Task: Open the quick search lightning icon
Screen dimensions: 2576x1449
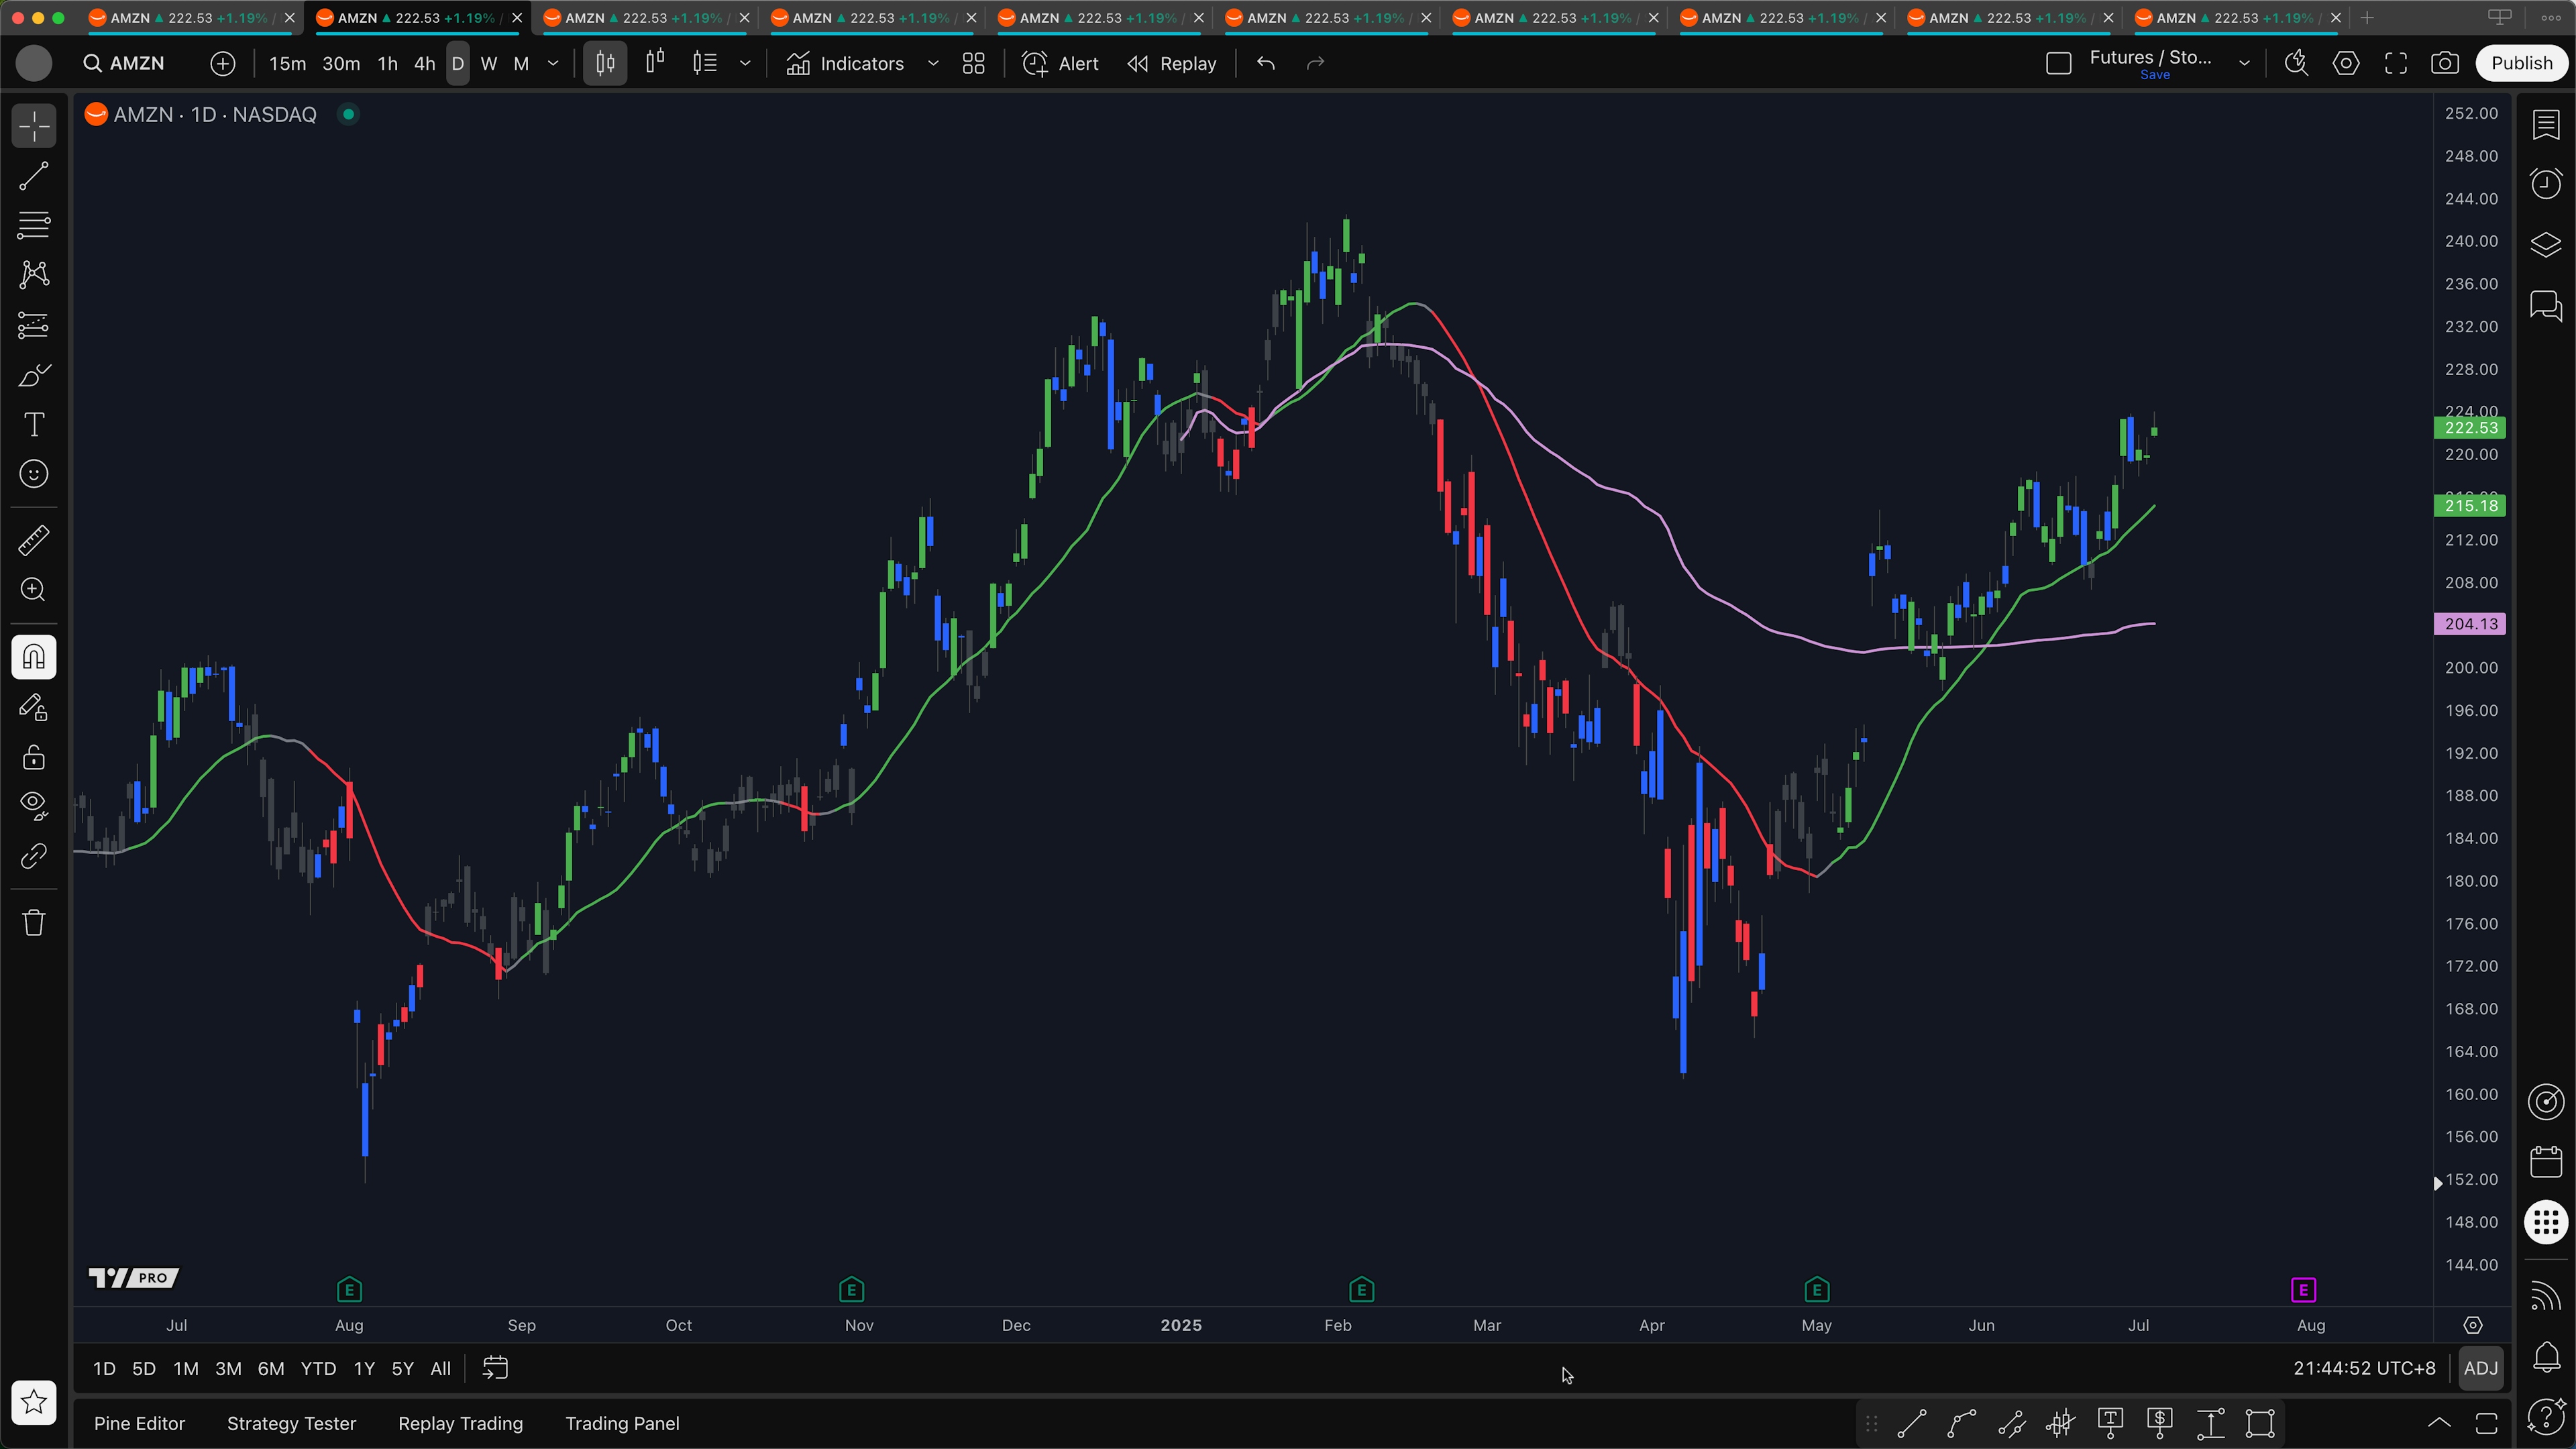Action: [x=2296, y=64]
